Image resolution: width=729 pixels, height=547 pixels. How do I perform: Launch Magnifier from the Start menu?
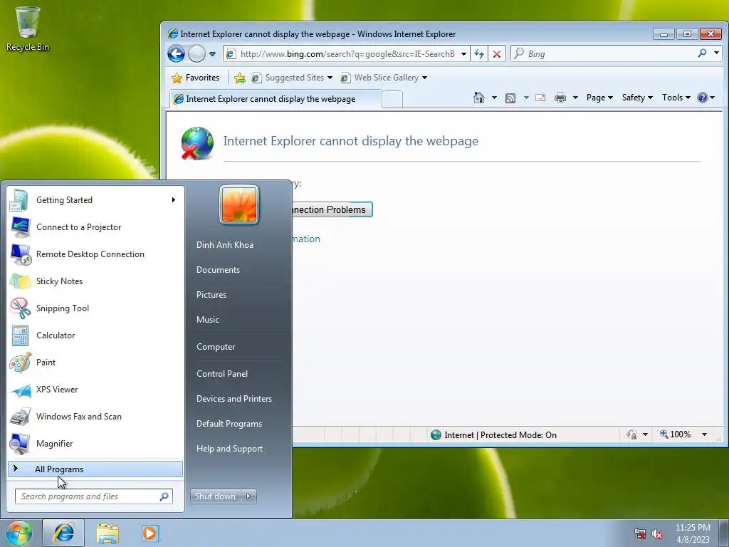[96, 444]
